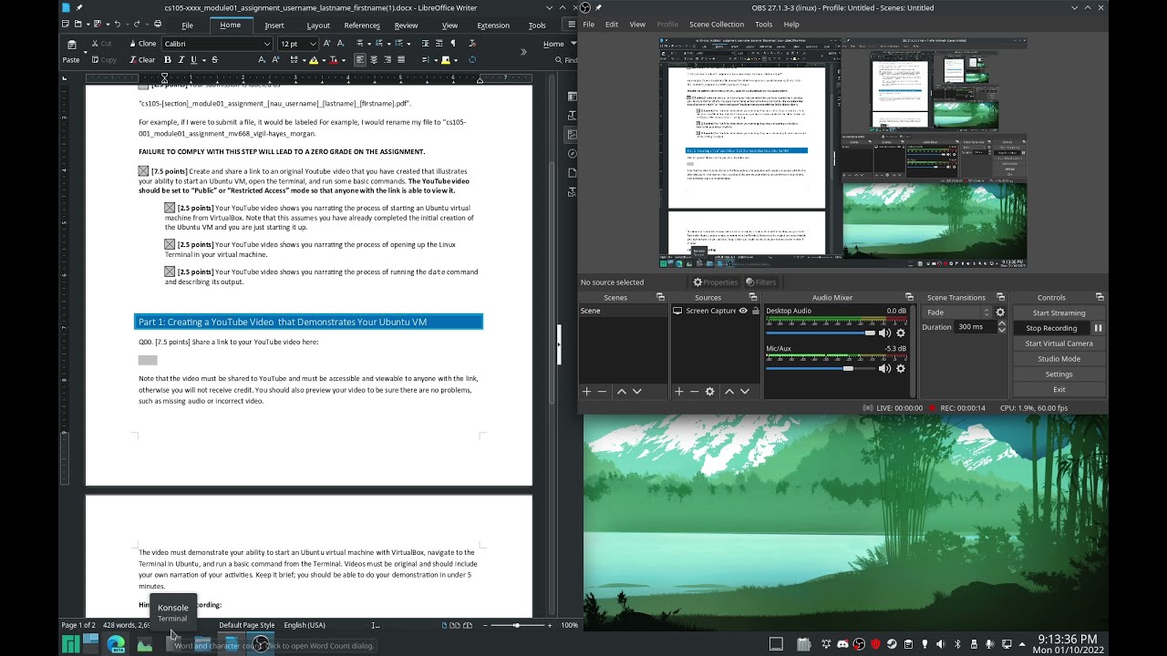Toggle the Screen Capture source lock

pyautogui.click(x=754, y=311)
